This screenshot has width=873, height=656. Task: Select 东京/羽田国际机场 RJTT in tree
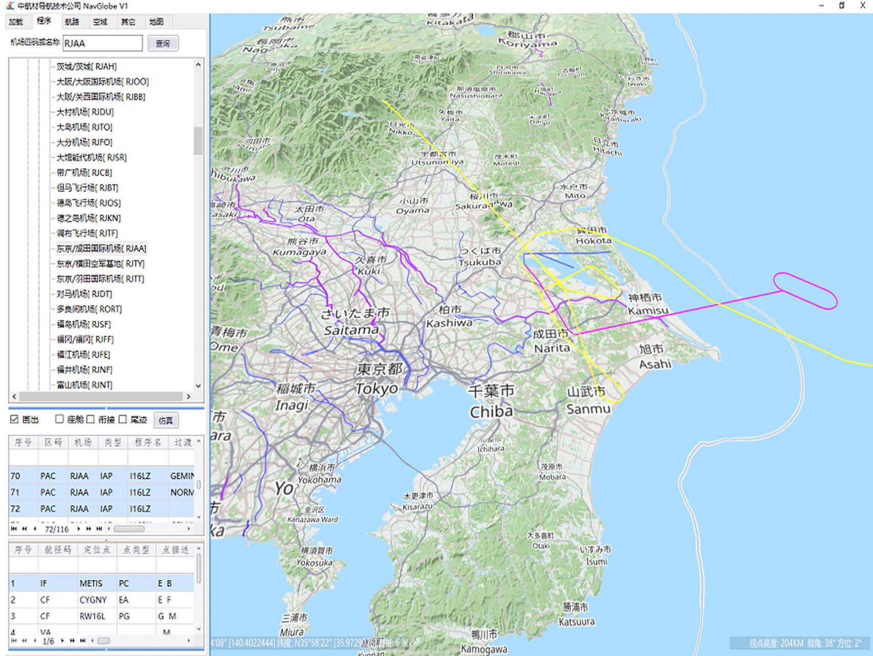pyautogui.click(x=100, y=279)
